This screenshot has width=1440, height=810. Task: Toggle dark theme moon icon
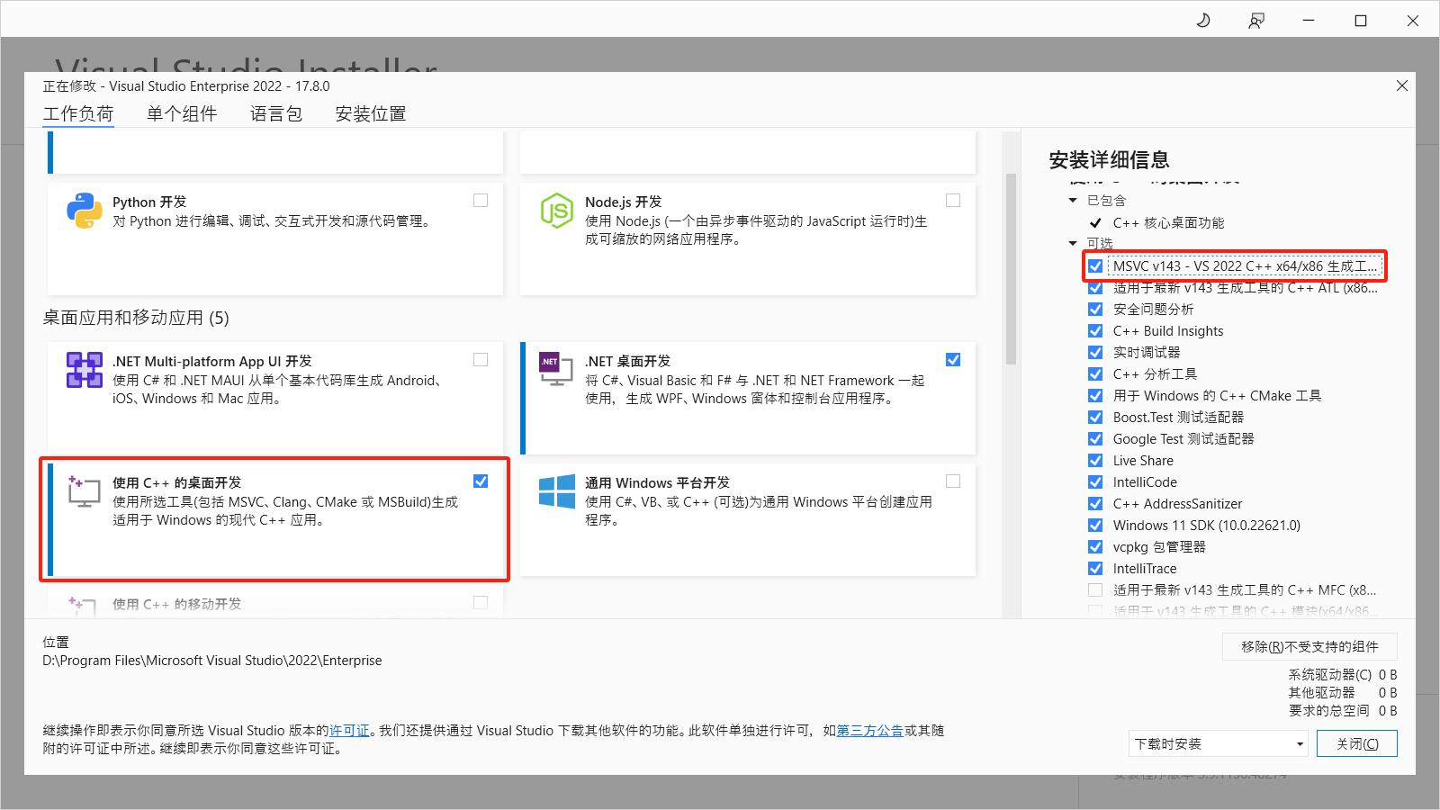(1203, 20)
